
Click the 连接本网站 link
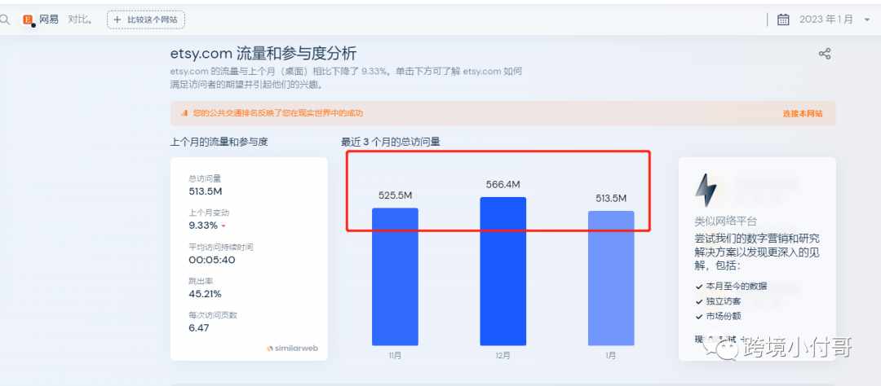pos(803,113)
